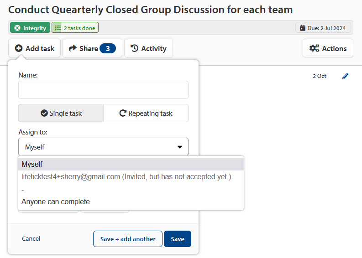Click the plus icon on Add task
362x258 pixels.
[x=19, y=48]
